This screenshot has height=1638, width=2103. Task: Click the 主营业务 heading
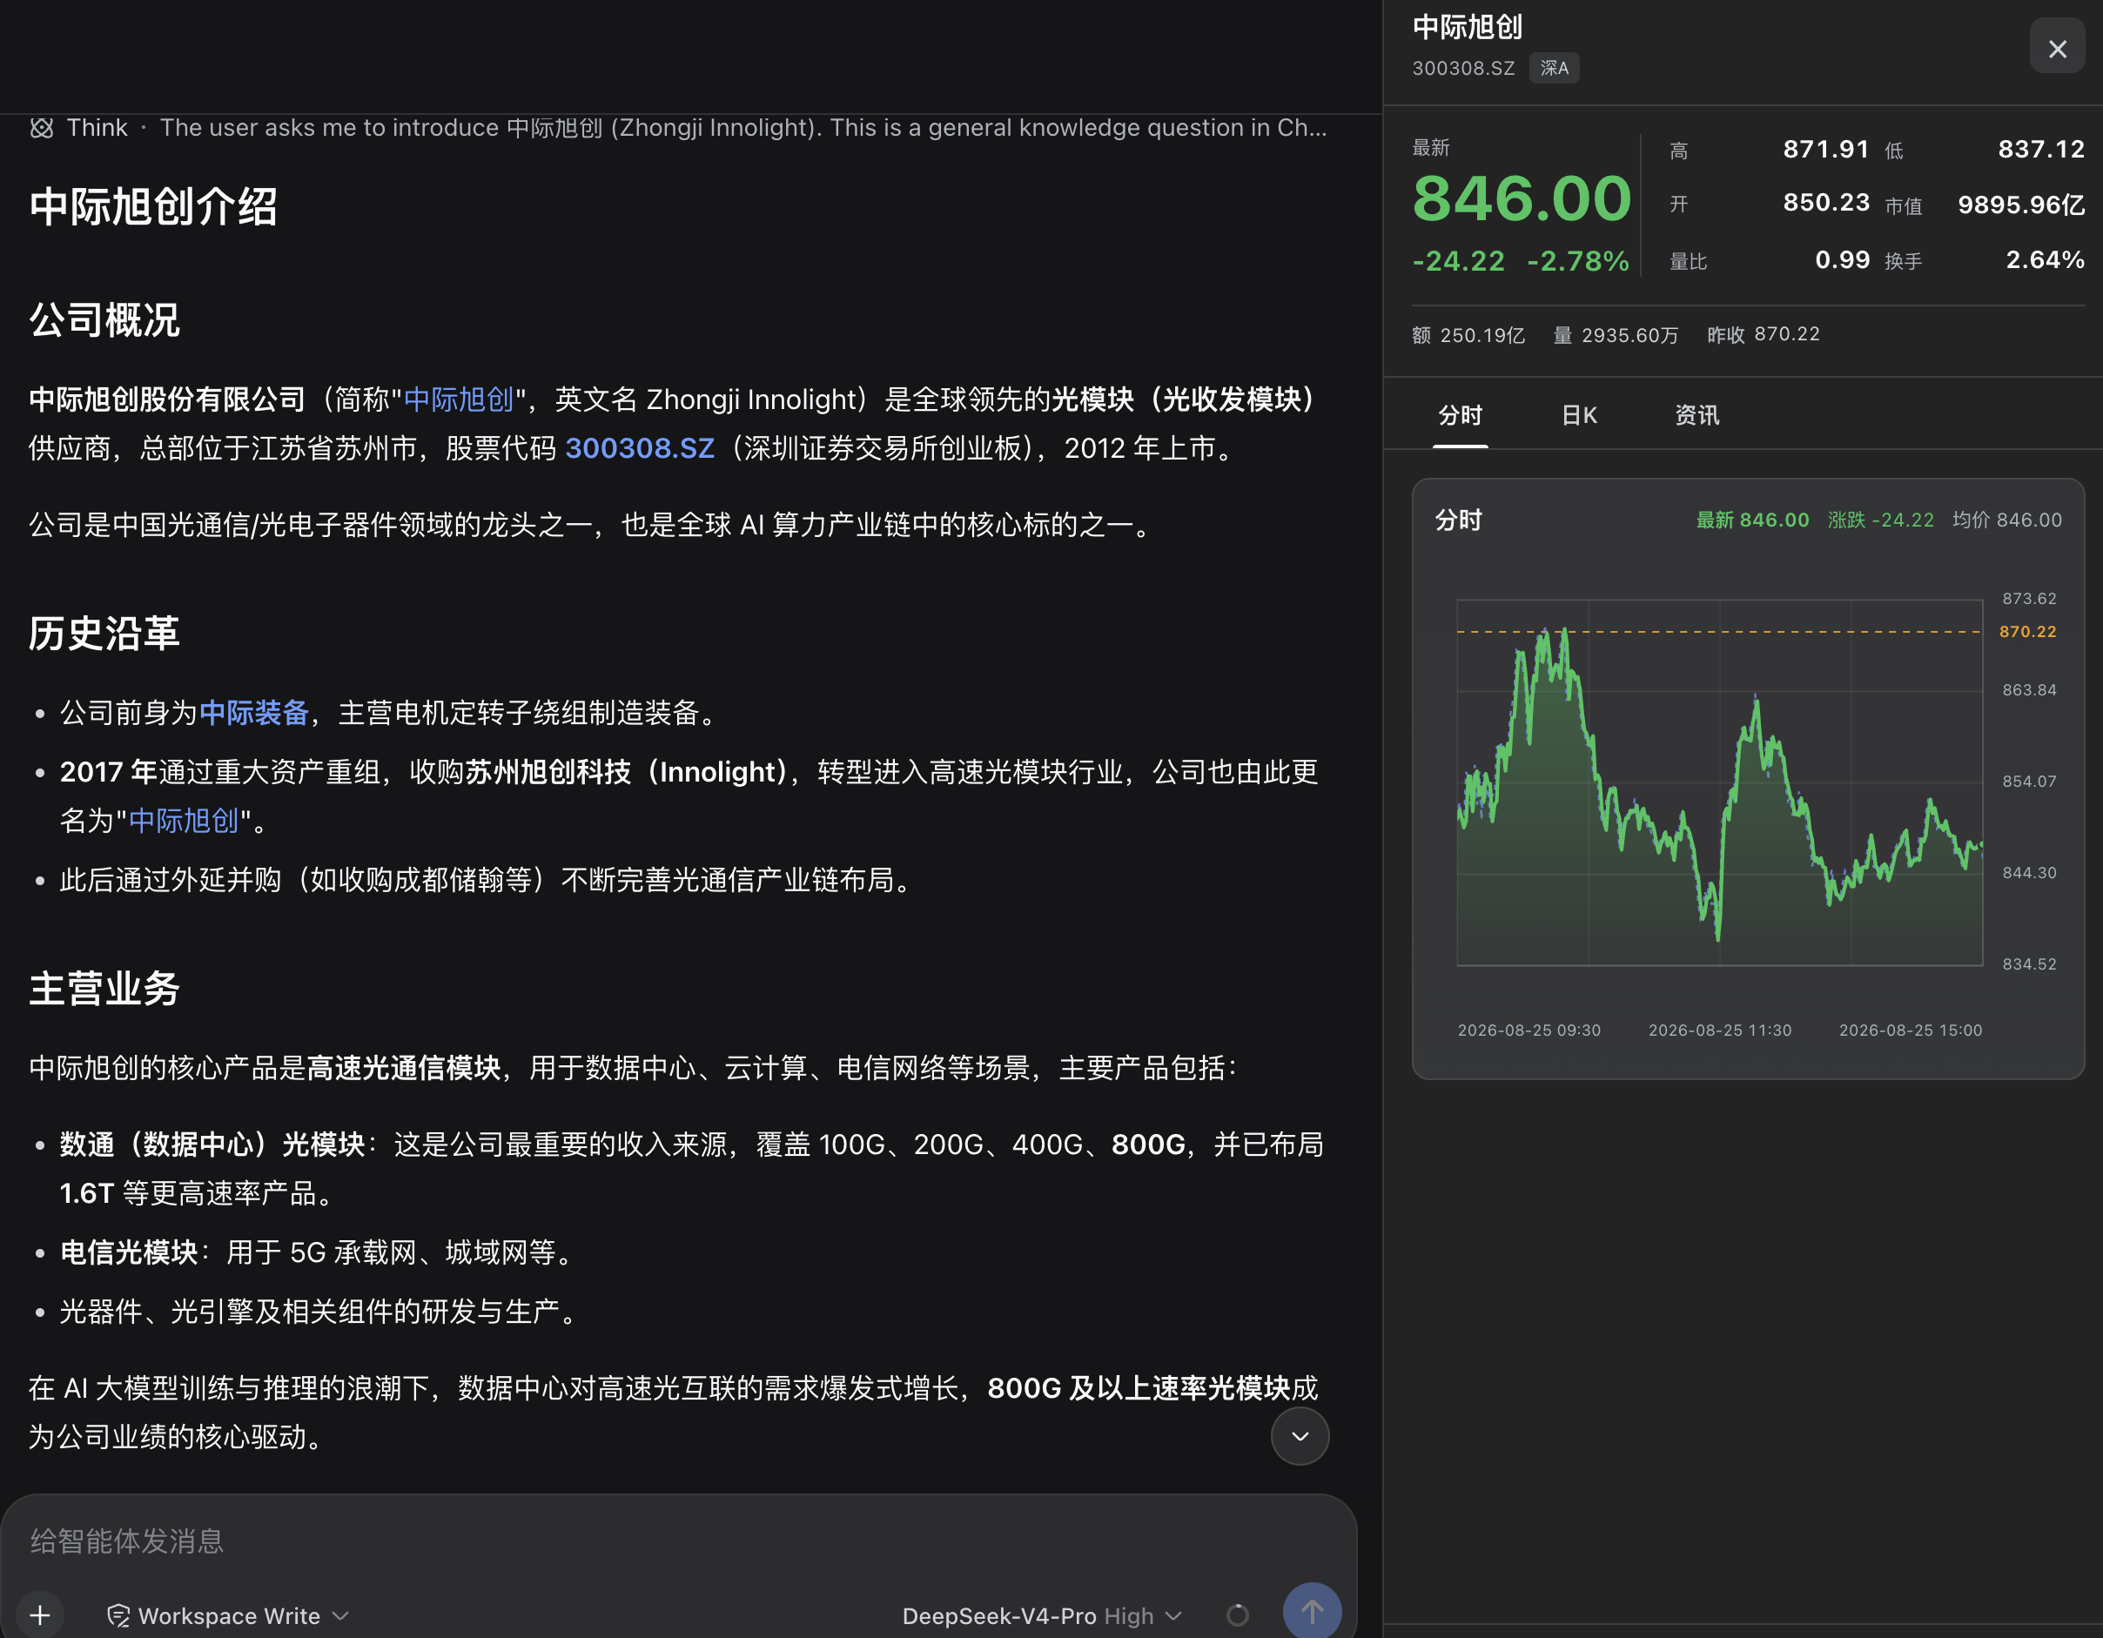[x=104, y=989]
